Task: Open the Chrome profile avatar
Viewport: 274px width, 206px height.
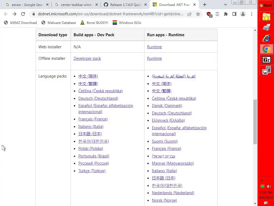Action: tap(243, 14)
